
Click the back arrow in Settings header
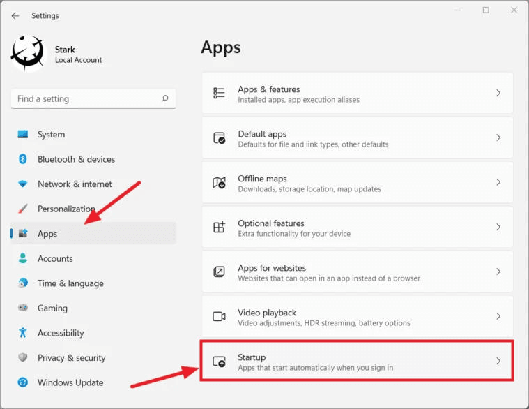15,15
